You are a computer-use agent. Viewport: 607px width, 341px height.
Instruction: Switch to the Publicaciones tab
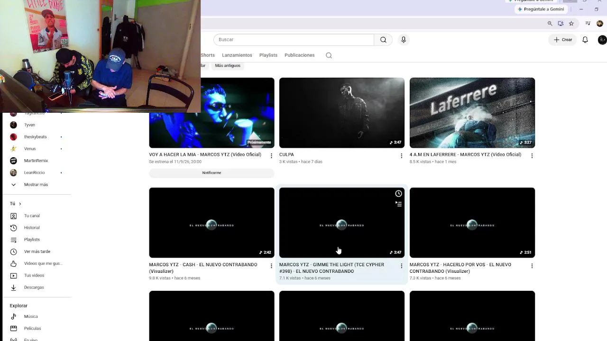300,55
